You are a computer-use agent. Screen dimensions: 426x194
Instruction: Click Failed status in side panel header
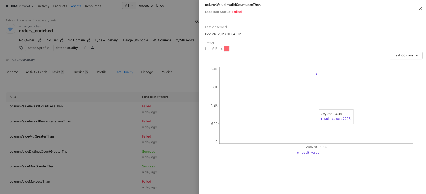(237, 12)
